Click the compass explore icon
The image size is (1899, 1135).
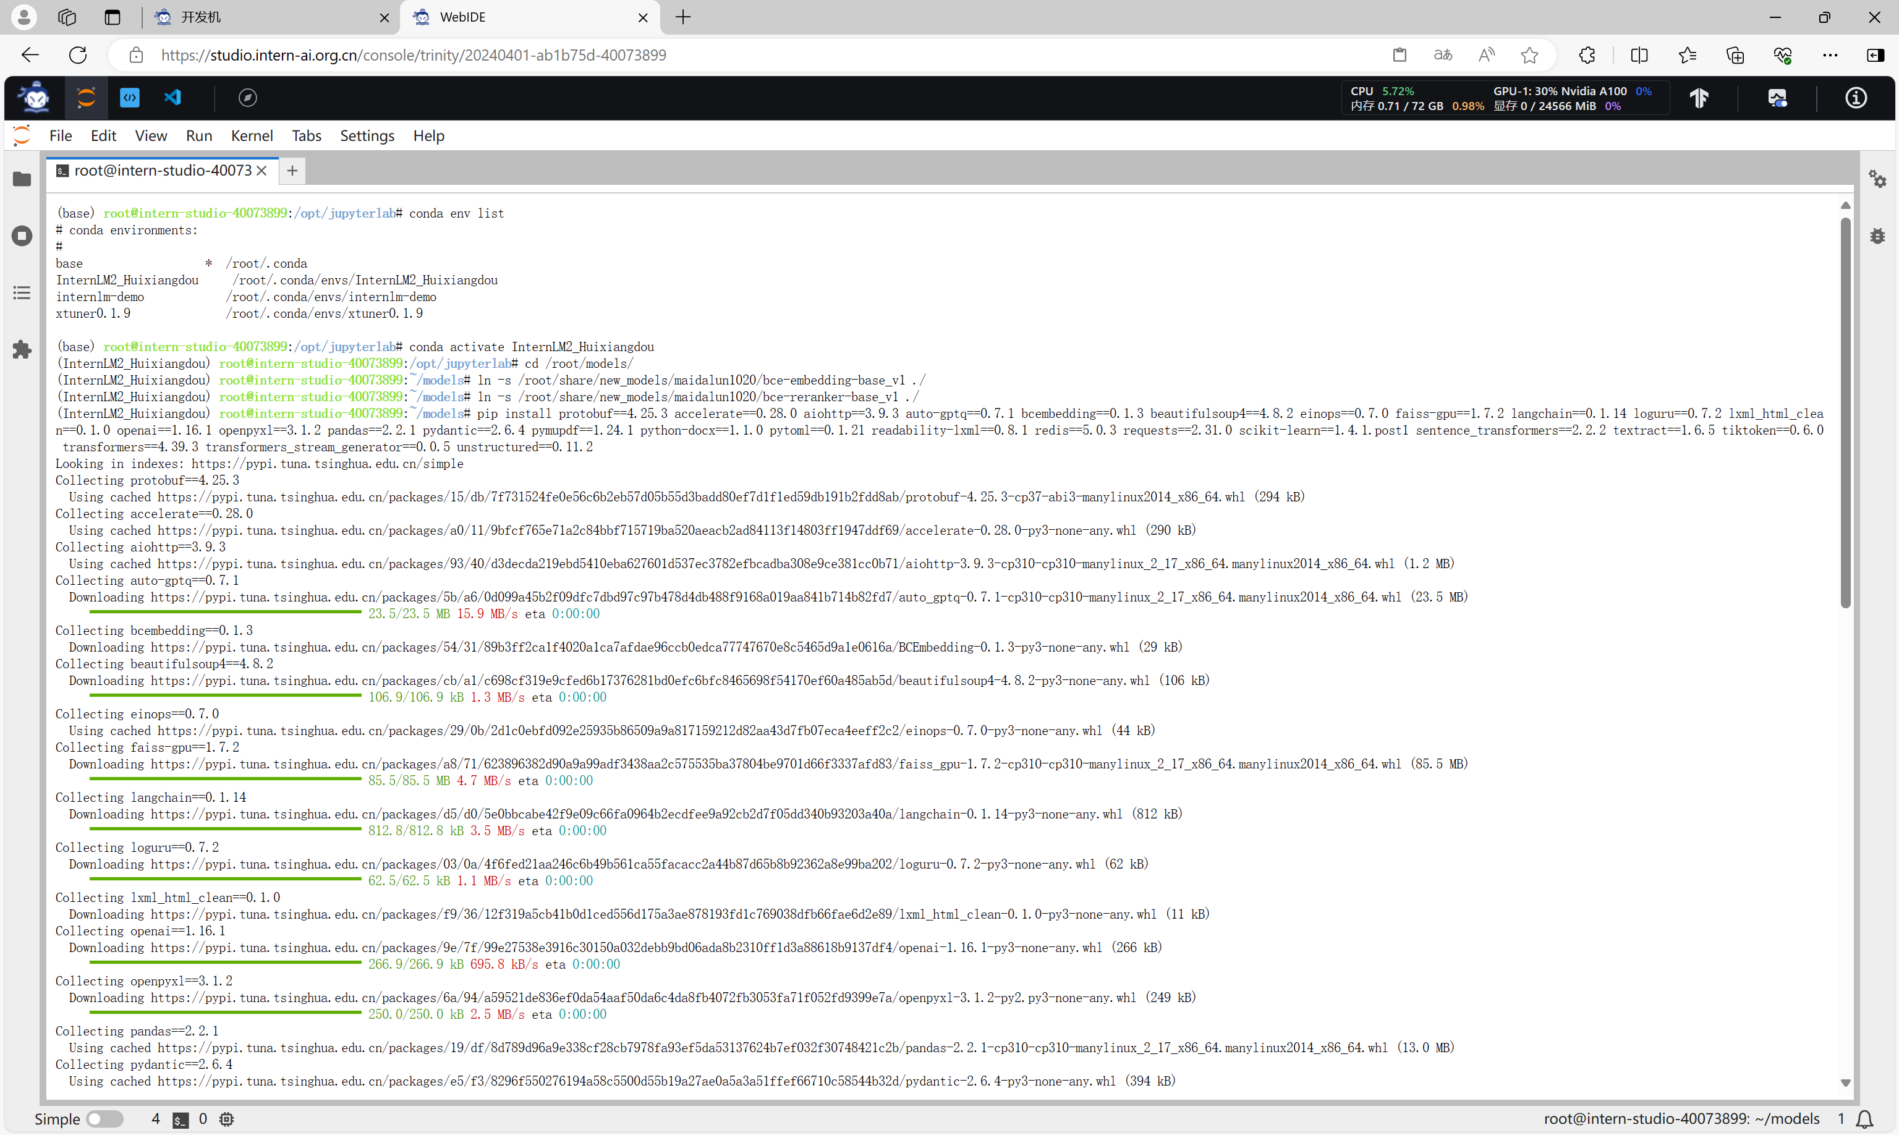[x=247, y=98]
